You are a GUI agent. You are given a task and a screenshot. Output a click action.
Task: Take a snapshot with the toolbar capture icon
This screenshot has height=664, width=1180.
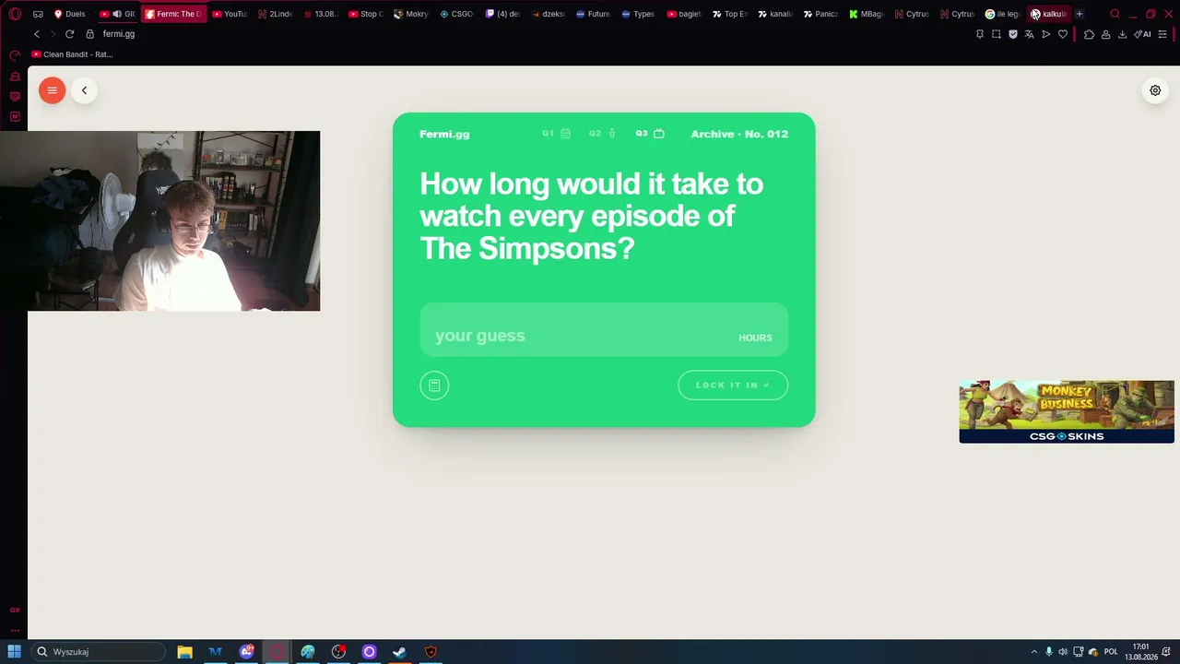[x=997, y=34]
